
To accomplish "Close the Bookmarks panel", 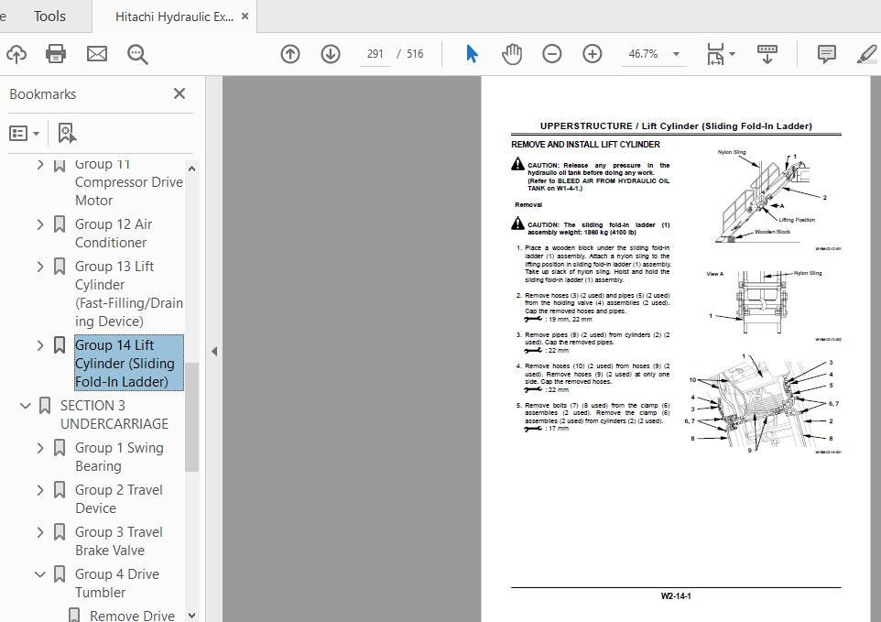I will pyautogui.click(x=179, y=93).
